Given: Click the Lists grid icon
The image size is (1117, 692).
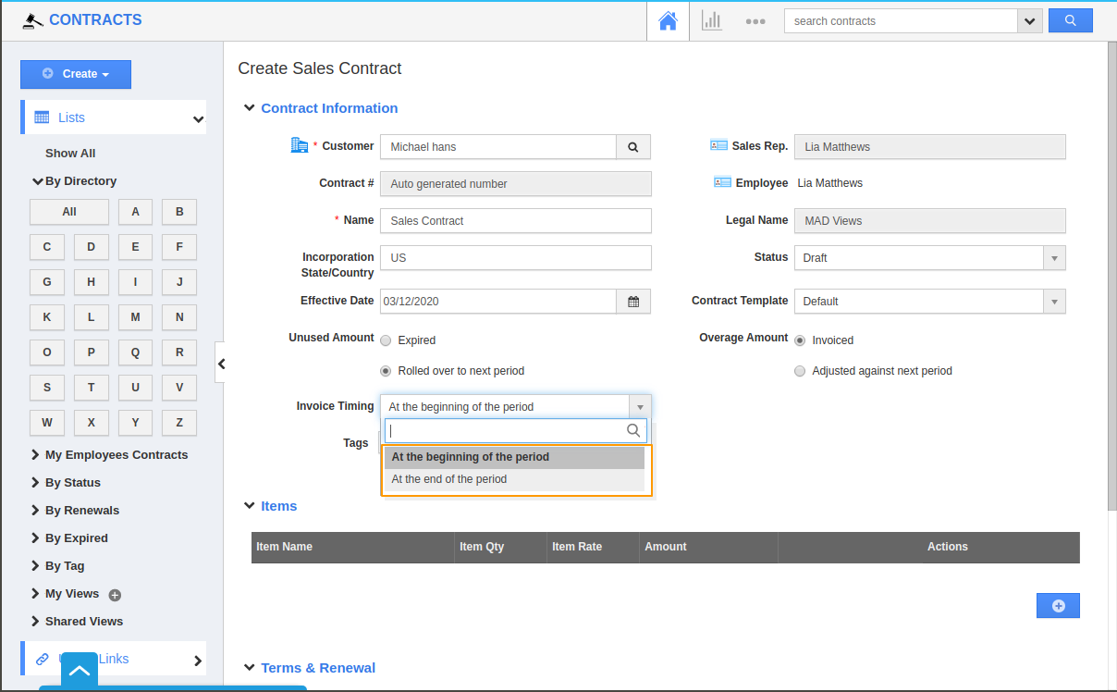Looking at the screenshot, I should (x=42, y=117).
